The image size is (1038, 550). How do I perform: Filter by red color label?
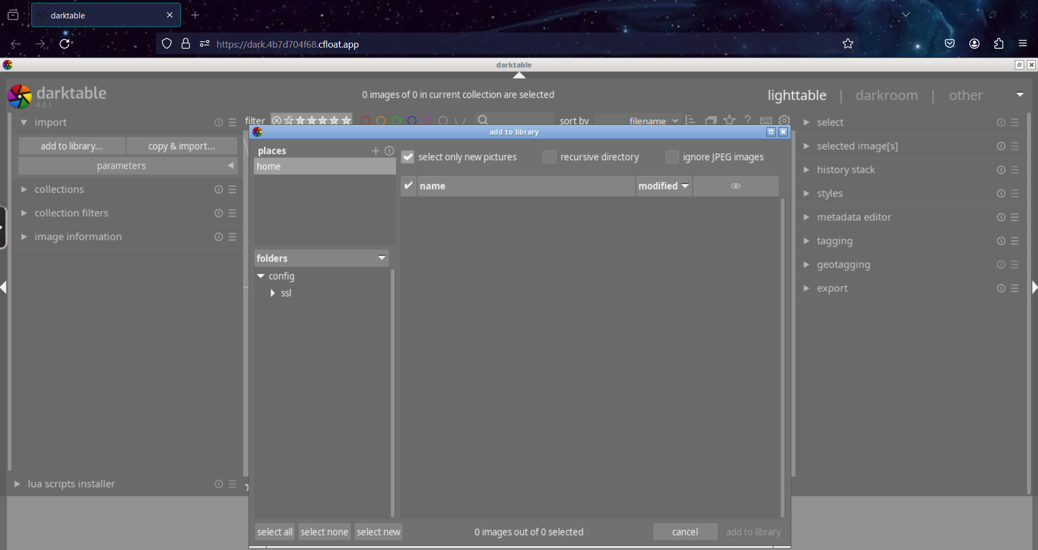click(365, 121)
